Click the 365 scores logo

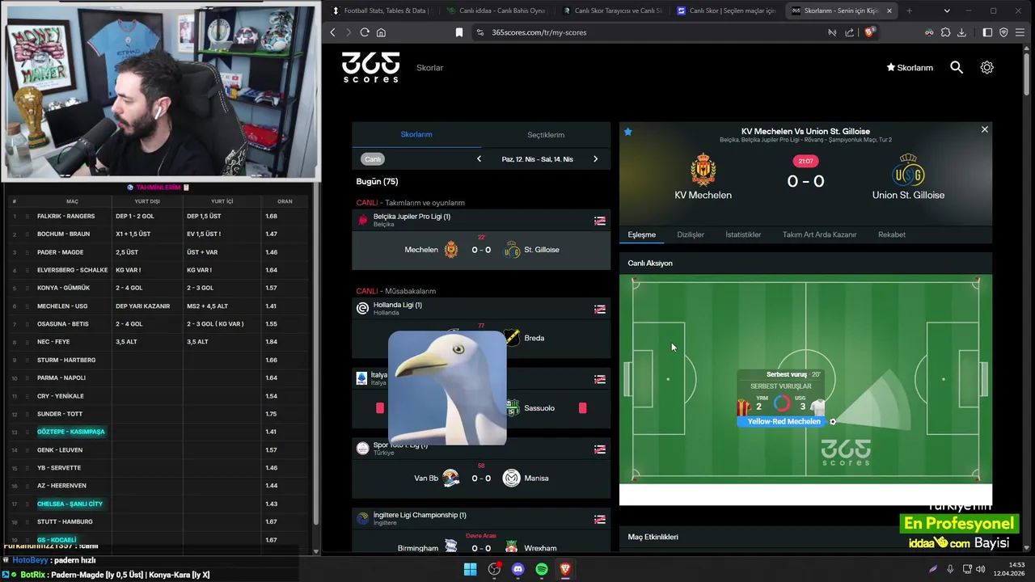370,67
